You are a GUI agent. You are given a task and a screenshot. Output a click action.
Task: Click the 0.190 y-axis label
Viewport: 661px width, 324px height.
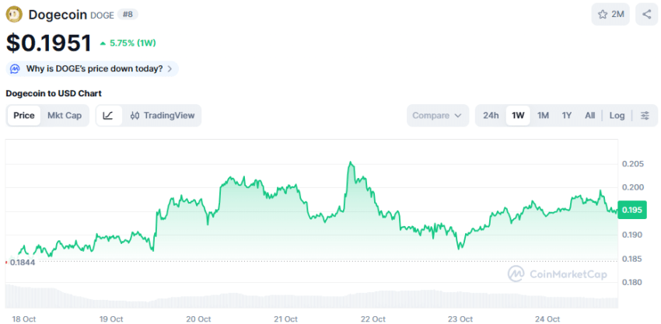pyautogui.click(x=633, y=235)
